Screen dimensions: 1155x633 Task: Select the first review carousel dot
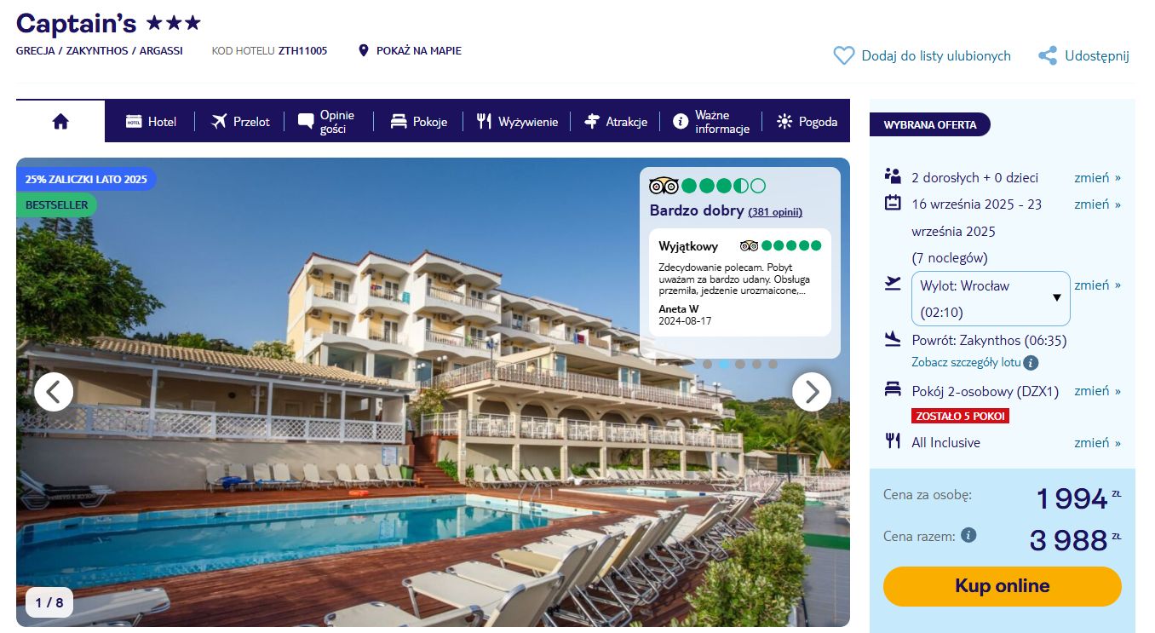tap(708, 364)
